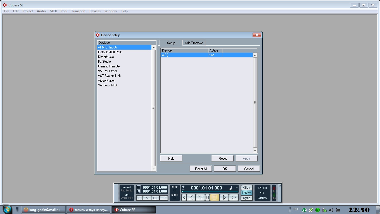
Task: Click the volume speaker tray icon
Action: click(331, 210)
